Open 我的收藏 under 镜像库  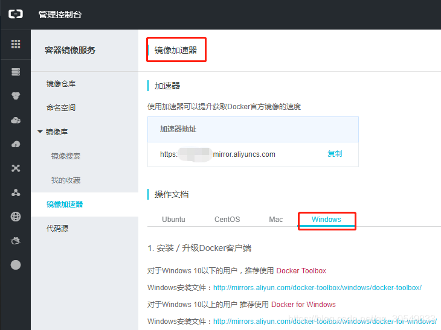pyautogui.click(x=66, y=180)
